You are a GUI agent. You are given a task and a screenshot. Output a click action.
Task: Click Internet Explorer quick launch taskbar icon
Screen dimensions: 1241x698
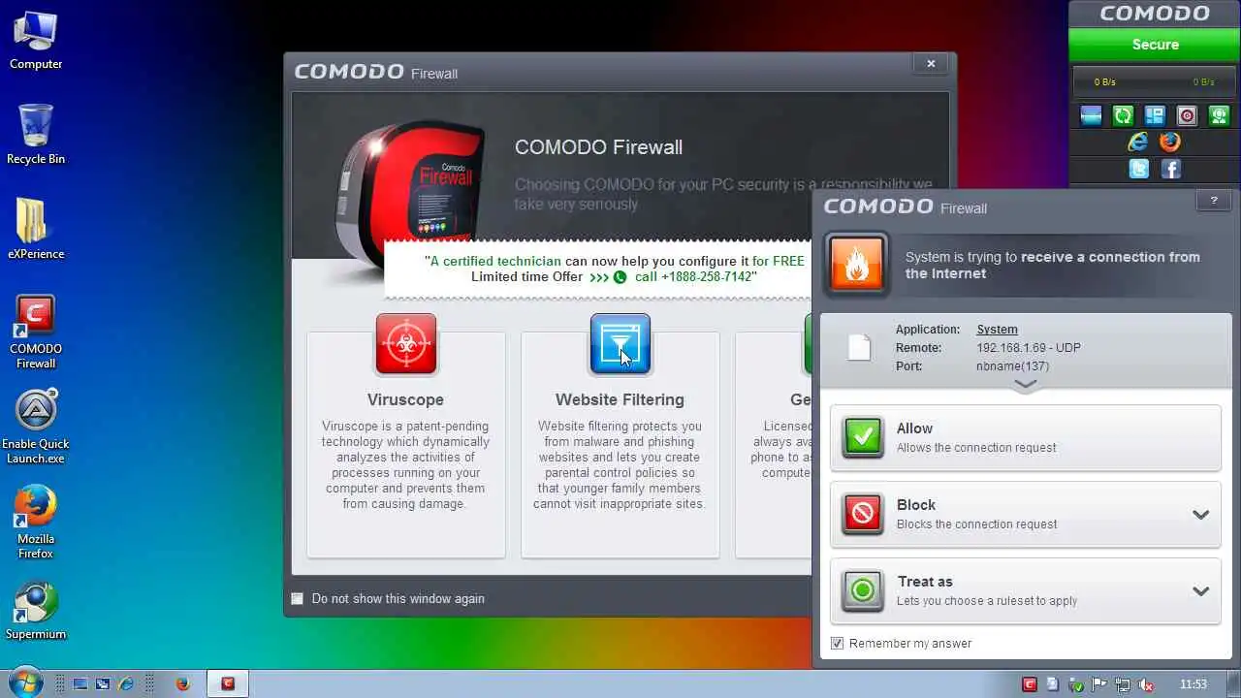[x=126, y=683]
